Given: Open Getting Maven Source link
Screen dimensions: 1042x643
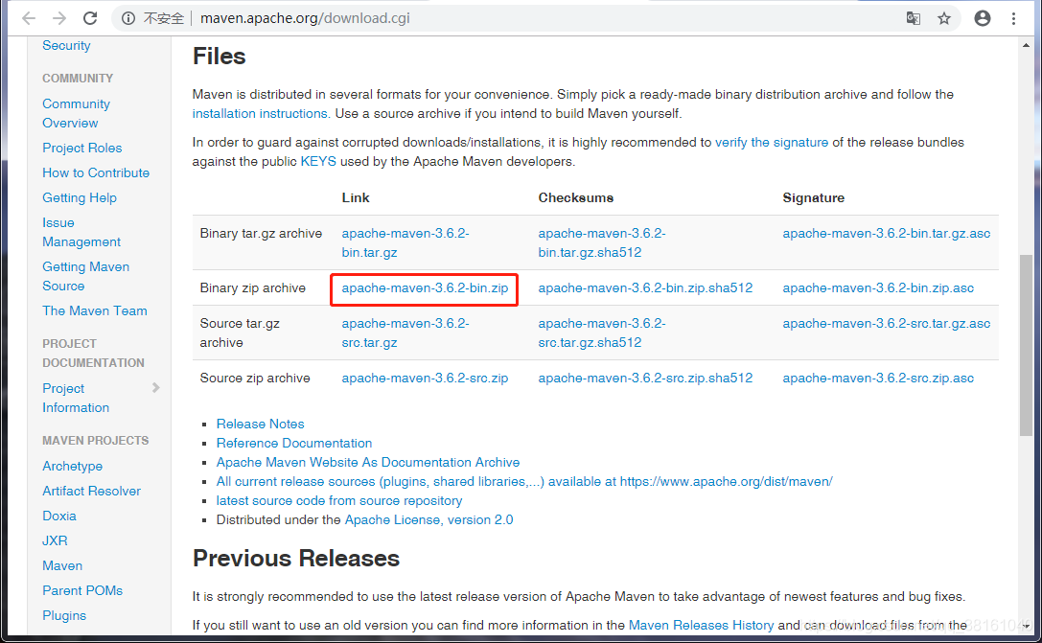Looking at the screenshot, I should coord(85,276).
